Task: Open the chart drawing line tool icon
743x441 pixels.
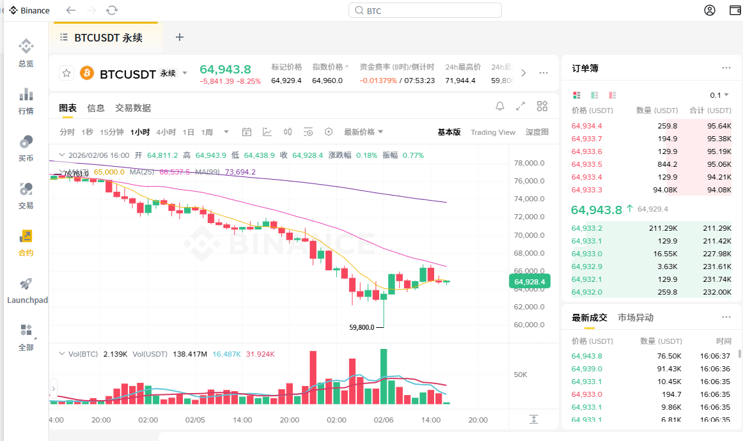Action: point(267,132)
